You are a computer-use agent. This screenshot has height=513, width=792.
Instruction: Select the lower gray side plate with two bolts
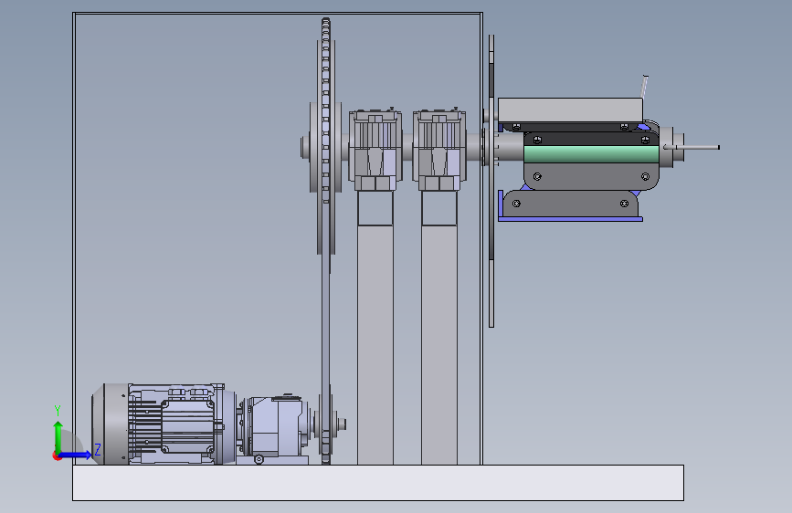point(571,204)
